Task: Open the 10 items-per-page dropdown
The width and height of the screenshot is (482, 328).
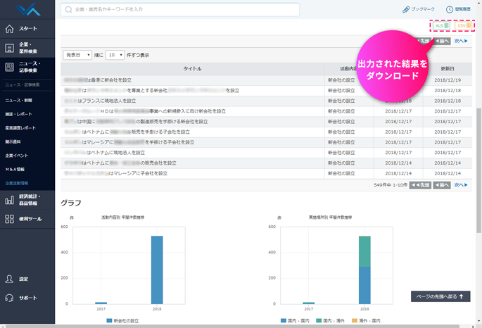Action: [115, 55]
